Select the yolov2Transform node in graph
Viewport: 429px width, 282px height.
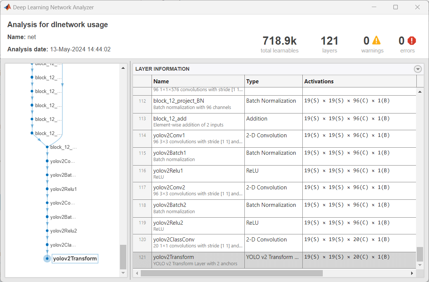[75, 259]
